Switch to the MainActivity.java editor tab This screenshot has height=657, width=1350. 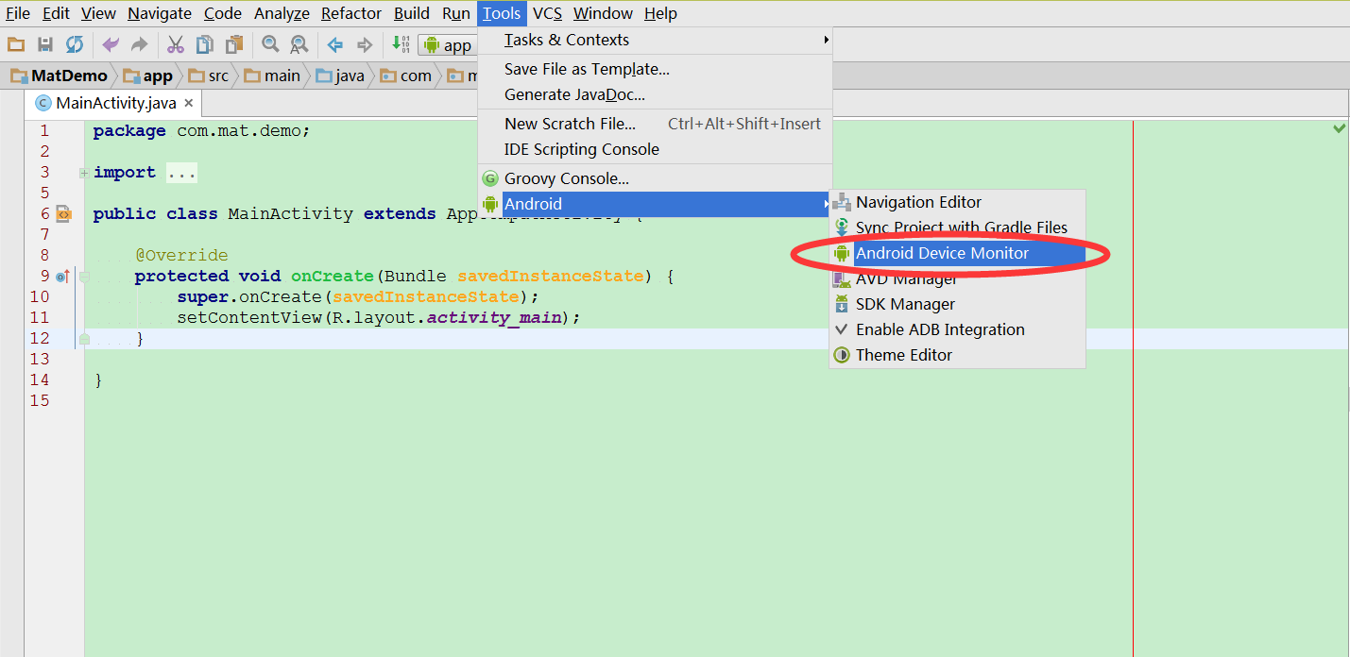(115, 104)
